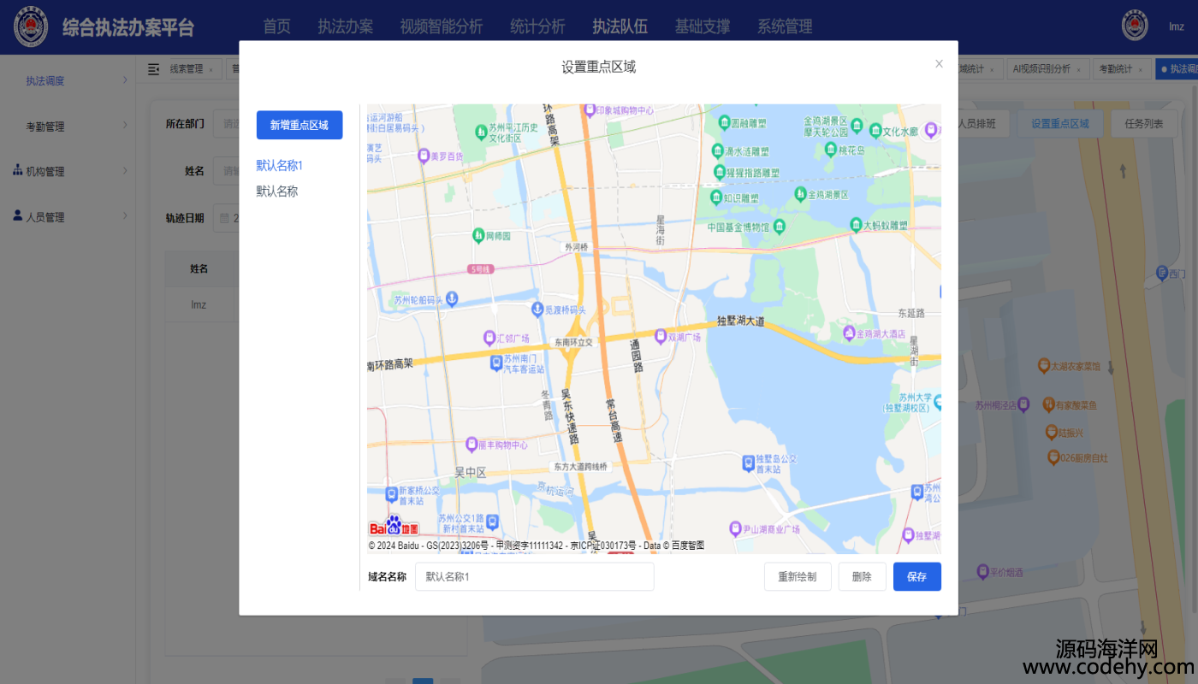Select the 苏州轮船码头 anchor marker

click(x=452, y=299)
